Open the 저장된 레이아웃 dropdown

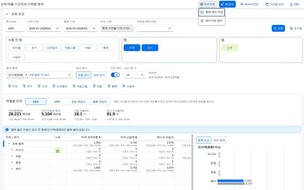(x=155, y=28)
